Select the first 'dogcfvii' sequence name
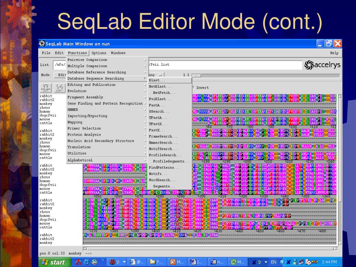The height and width of the screenshot is (267, 356). tap(48, 115)
